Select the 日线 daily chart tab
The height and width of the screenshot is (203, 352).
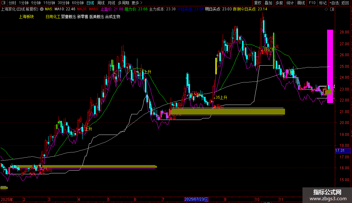[90, 3]
